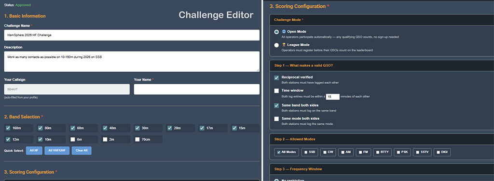Uncheck the 80m band checkbox
This screenshot has width=494, height=181.
tap(41, 128)
